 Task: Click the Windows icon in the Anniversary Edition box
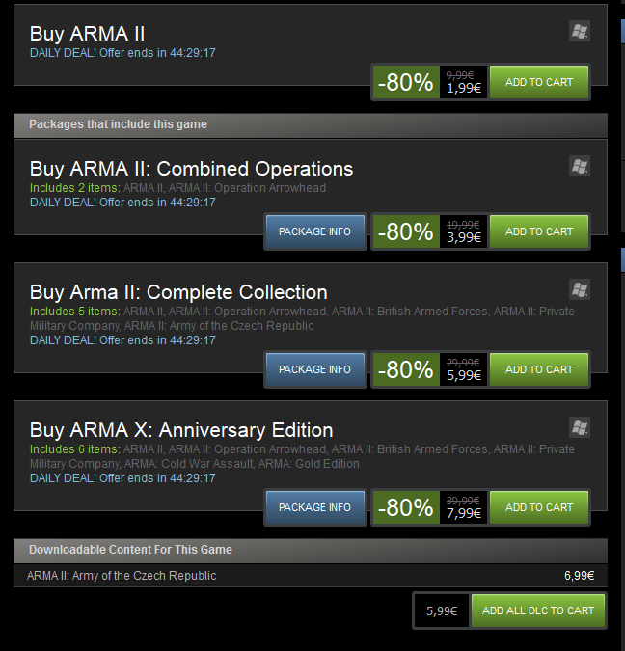click(580, 427)
